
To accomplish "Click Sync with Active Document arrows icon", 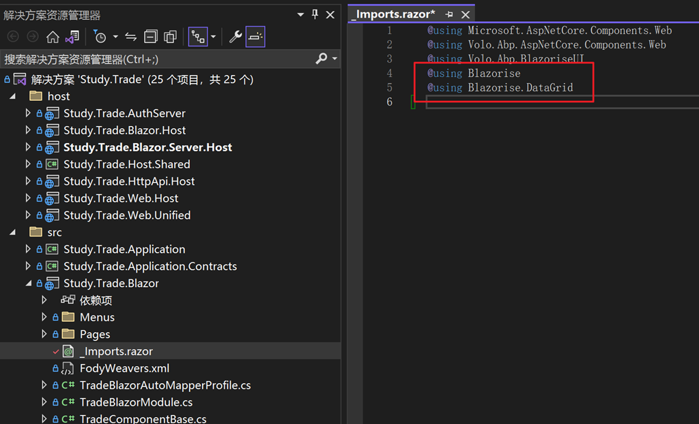I will [x=130, y=37].
